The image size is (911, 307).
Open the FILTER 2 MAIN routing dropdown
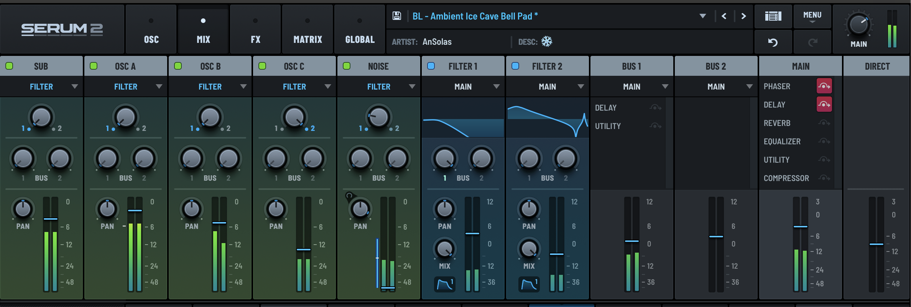click(548, 87)
